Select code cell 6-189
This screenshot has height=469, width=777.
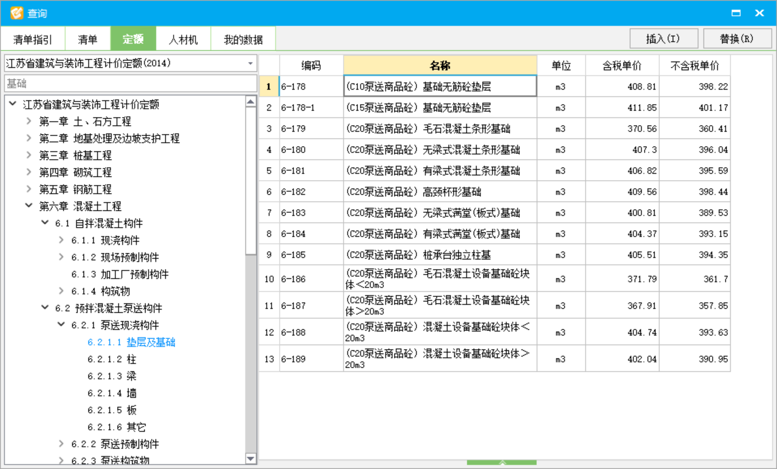[x=311, y=358]
